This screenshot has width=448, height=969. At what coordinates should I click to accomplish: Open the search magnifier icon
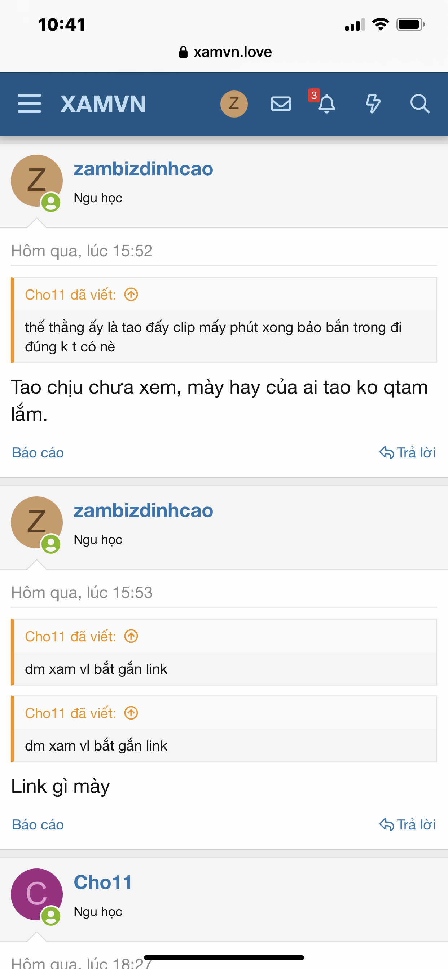420,104
